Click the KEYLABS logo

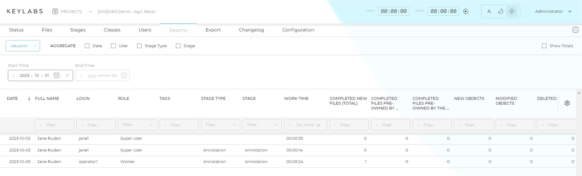point(25,11)
